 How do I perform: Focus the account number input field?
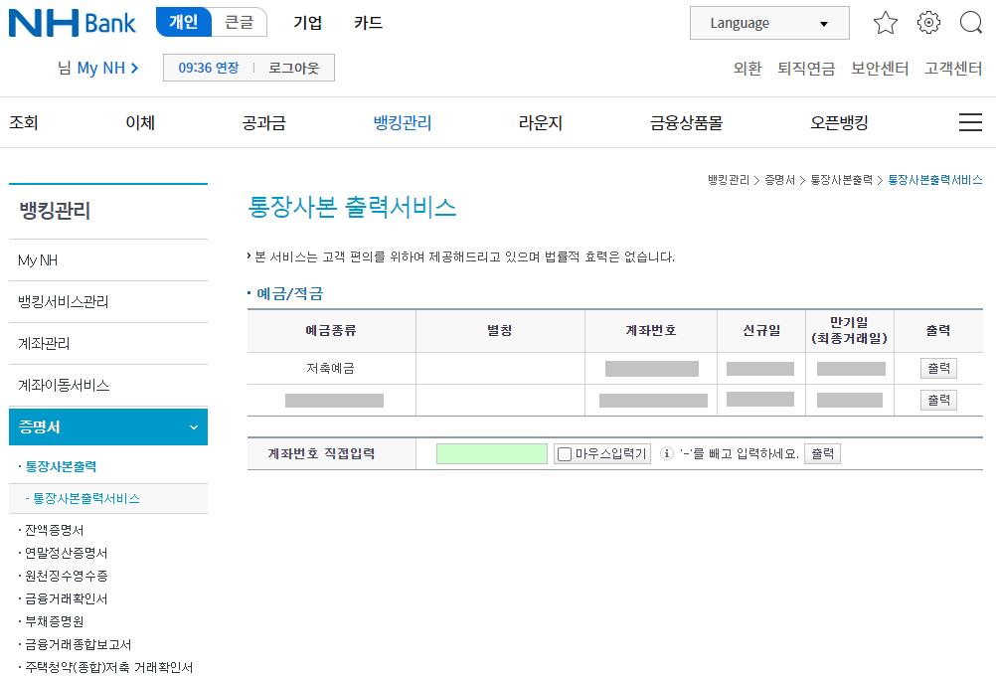492,453
